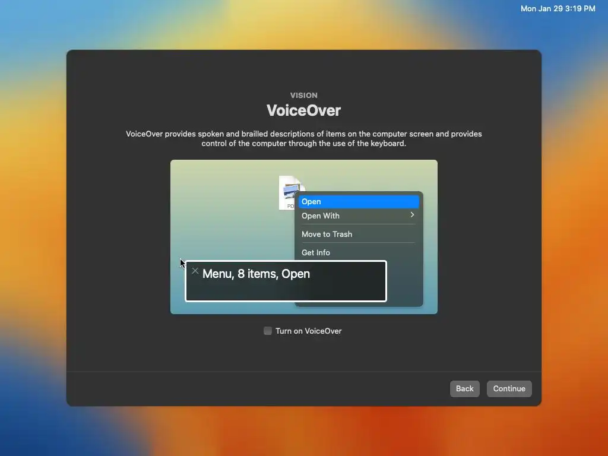Viewport: 608px width, 456px height.
Task: Click the Continue button
Action: [x=509, y=388]
